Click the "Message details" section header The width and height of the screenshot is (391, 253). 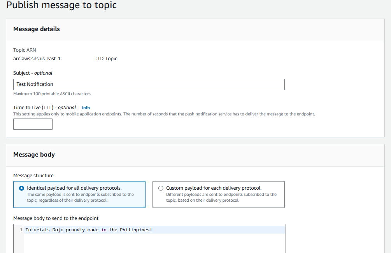coord(36,29)
